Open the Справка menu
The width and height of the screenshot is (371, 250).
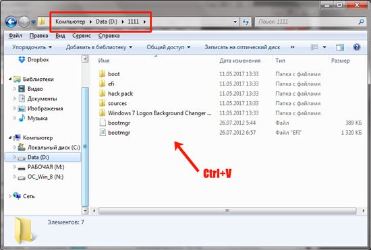click(x=109, y=36)
